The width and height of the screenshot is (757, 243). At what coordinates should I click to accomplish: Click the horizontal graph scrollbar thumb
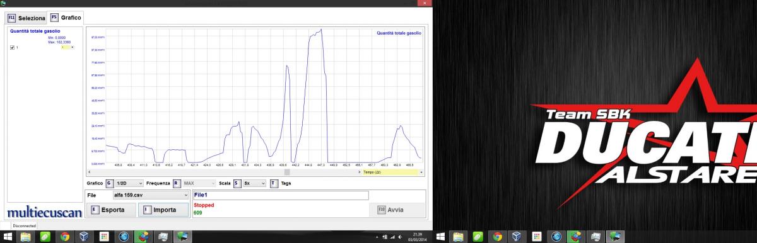(x=286, y=172)
